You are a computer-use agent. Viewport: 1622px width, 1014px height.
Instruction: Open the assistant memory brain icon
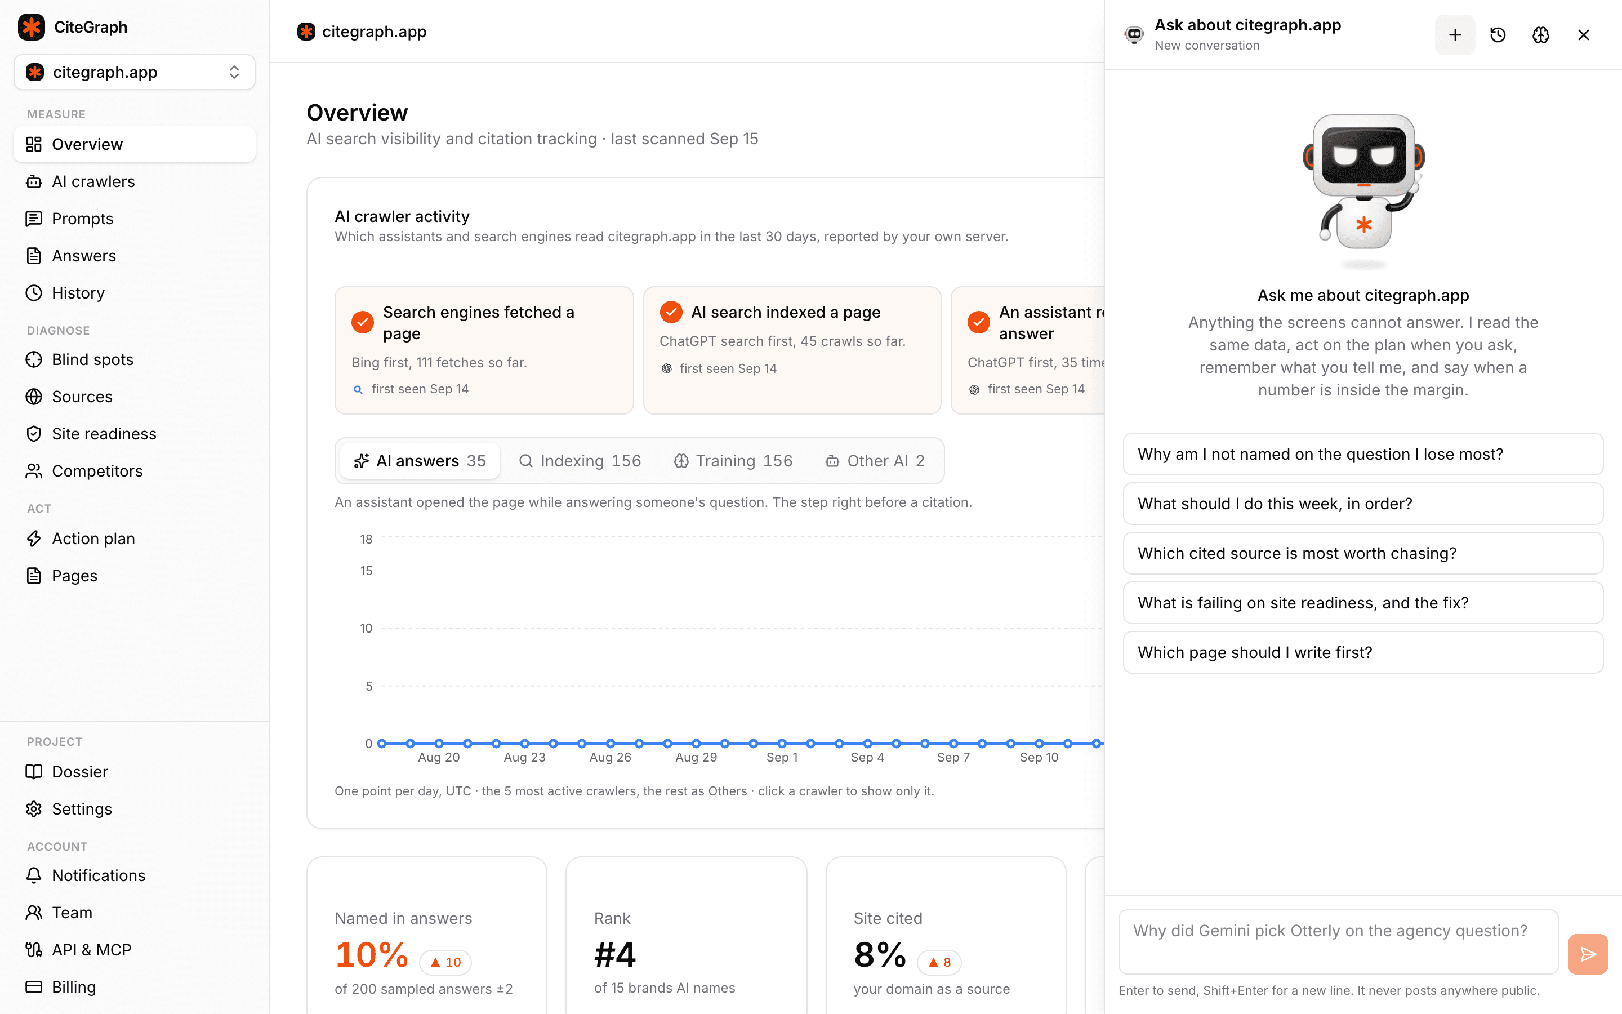click(x=1540, y=35)
